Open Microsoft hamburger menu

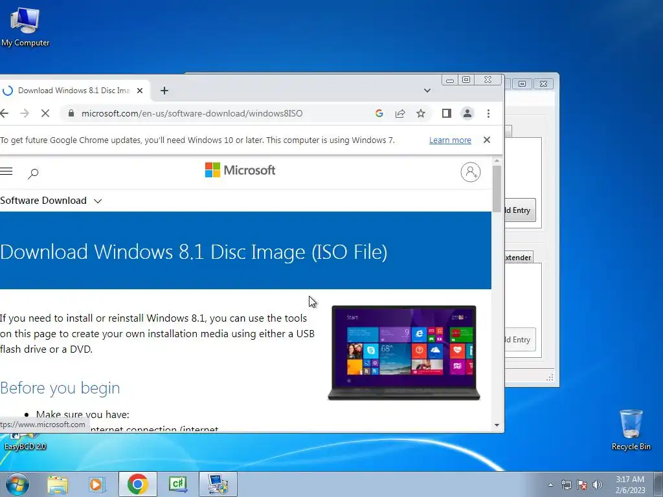coord(6,171)
